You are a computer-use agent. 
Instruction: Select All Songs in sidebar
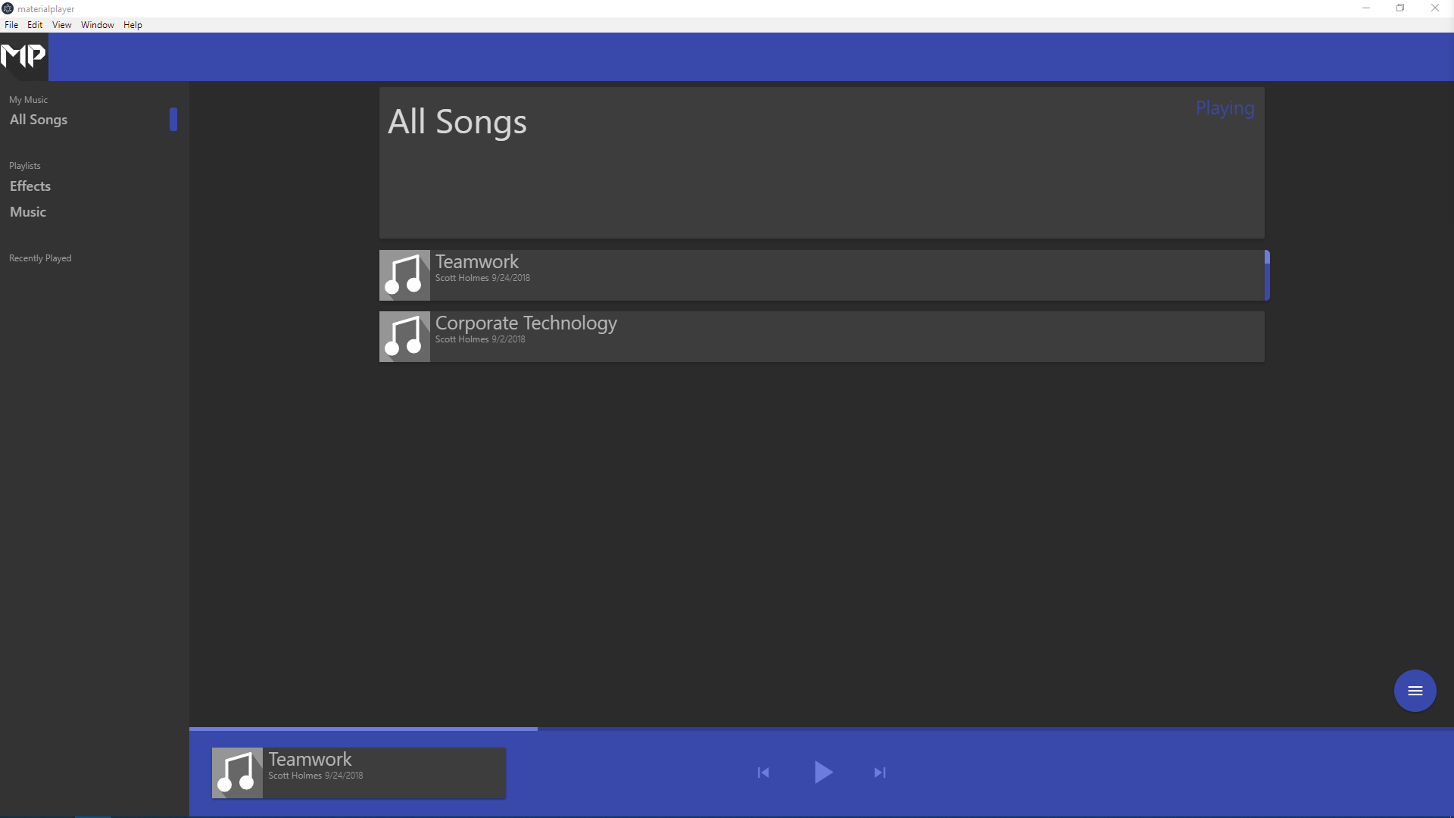point(39,120)
